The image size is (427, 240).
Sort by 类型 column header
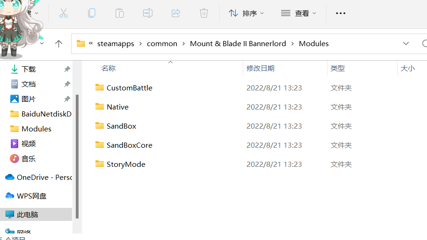[338, 69]
